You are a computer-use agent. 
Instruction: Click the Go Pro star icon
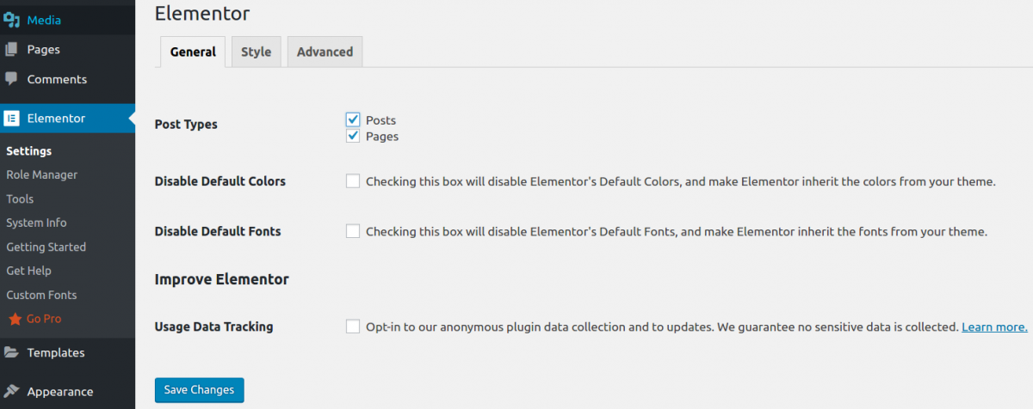tap(15, 319)
